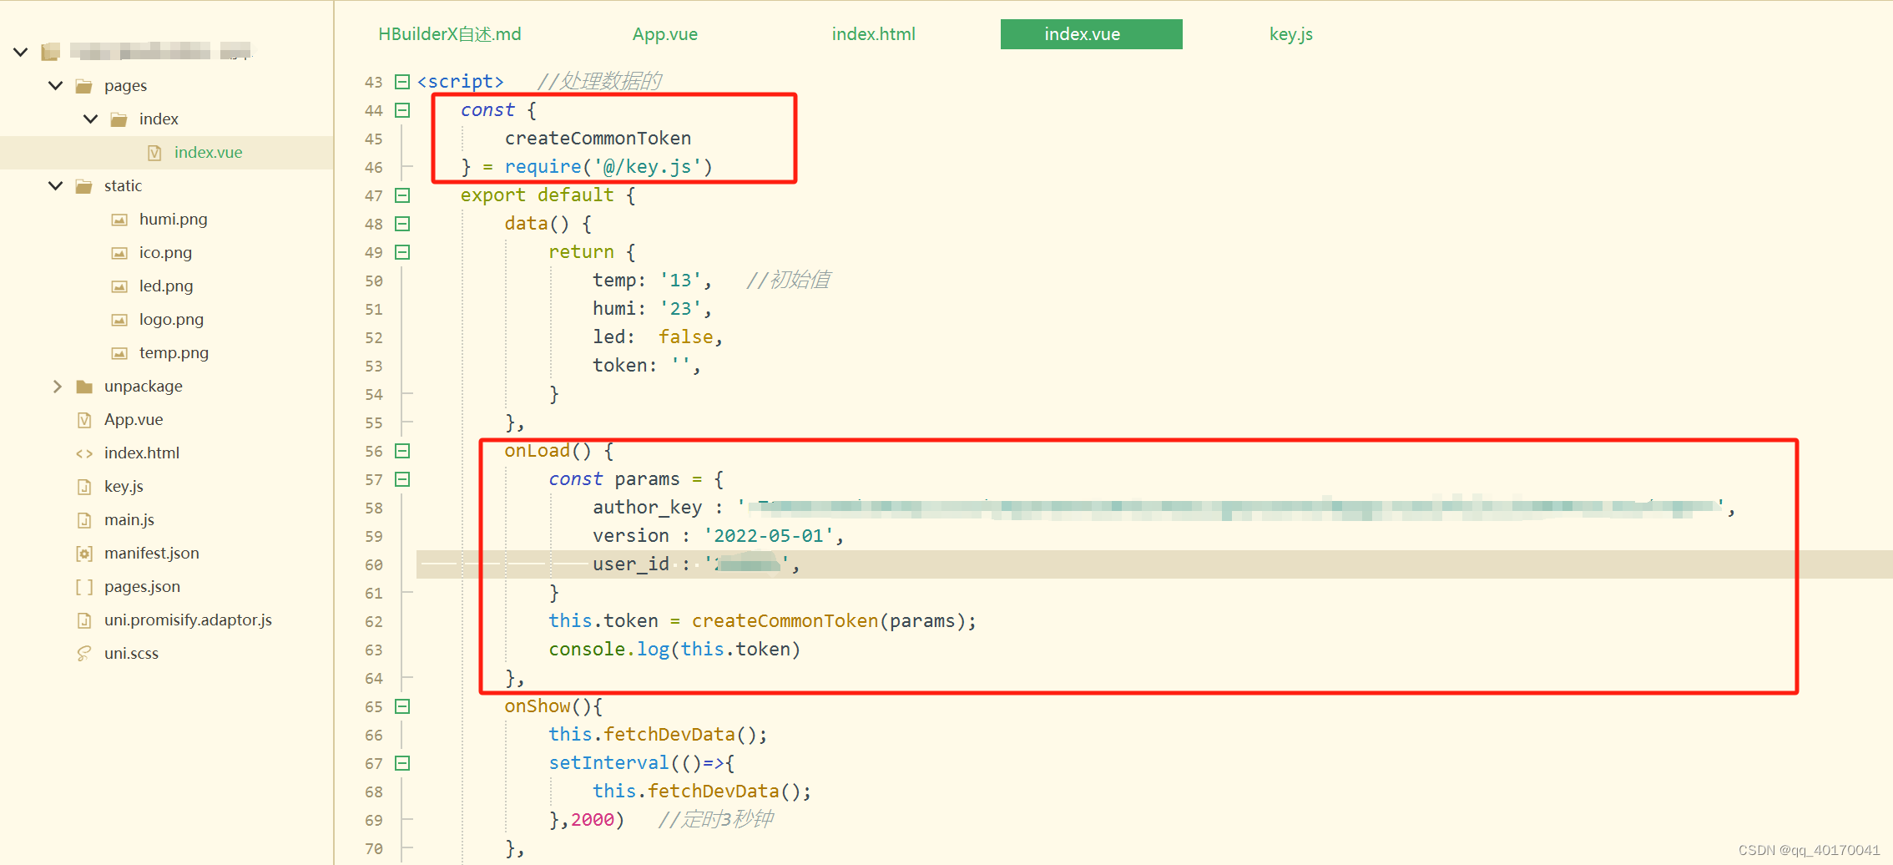The width and height of the screenshot is (1893, 865).
Task: Open the index.html editor tab
Action: coord(874,34)
